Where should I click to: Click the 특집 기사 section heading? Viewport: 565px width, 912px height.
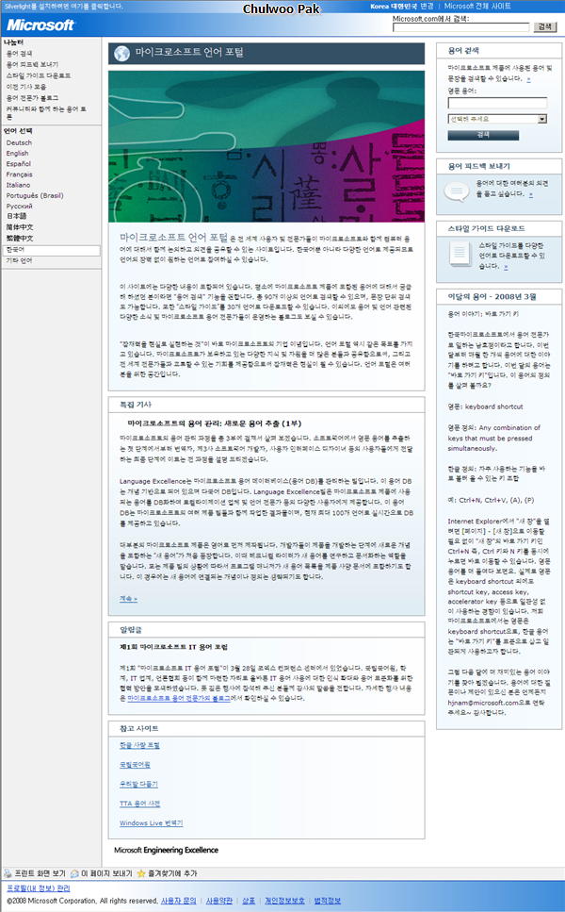click(x=136, y=405)
